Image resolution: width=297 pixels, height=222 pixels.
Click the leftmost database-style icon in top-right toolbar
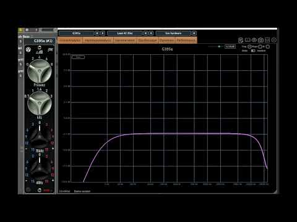(241, 40)
